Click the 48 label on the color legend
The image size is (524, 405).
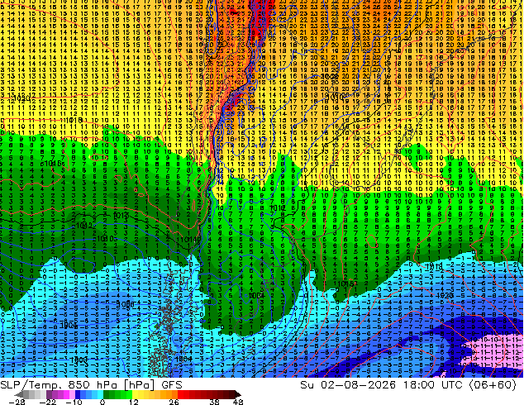click(x=237, y=402)
